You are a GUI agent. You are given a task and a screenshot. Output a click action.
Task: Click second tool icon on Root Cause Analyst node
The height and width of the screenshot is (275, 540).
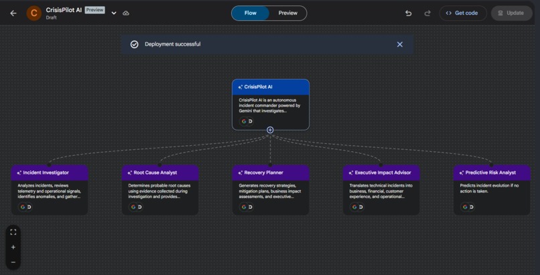[x=140, y=207]
